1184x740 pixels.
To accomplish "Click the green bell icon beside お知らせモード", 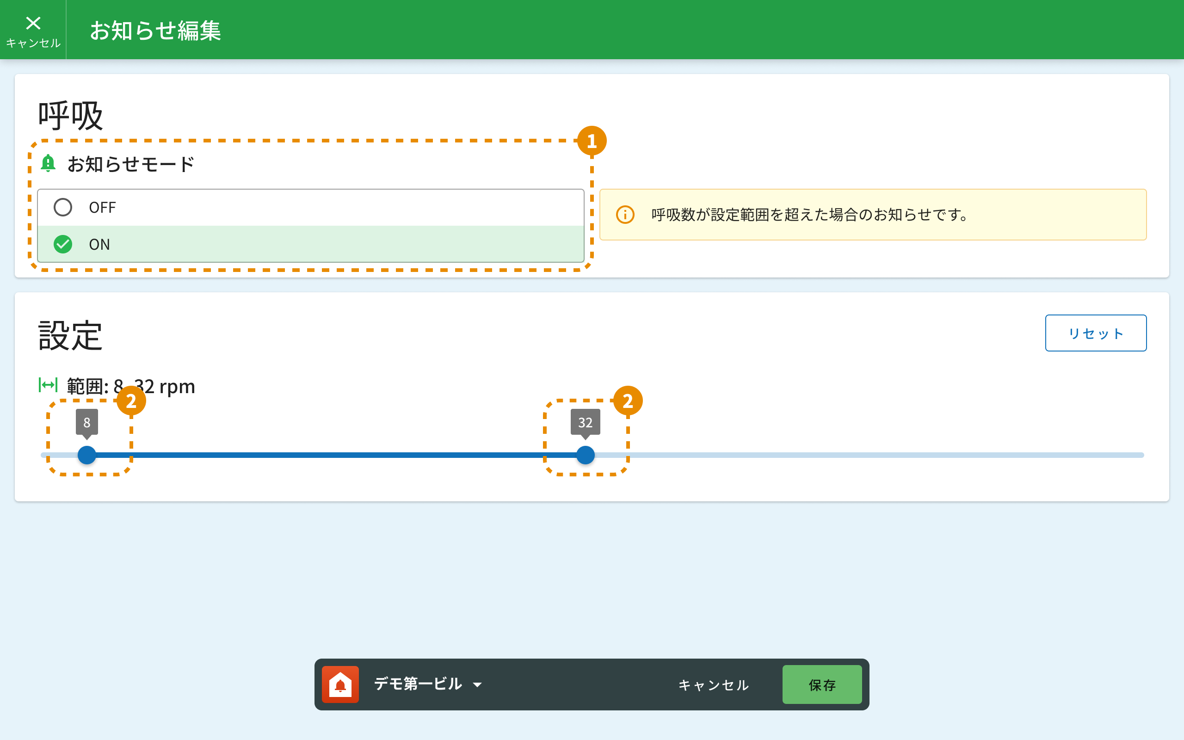I will pos(48,163).
